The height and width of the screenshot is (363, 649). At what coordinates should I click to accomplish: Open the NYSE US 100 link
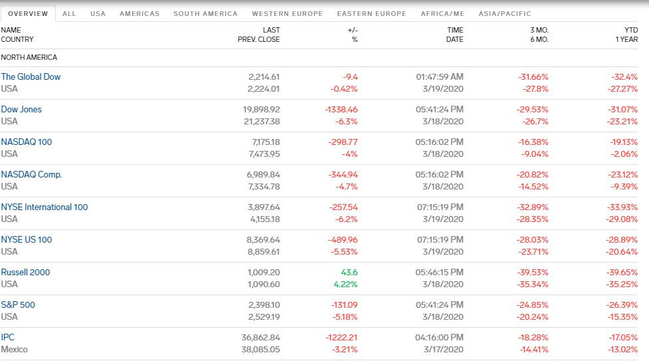tap(27, 239)
